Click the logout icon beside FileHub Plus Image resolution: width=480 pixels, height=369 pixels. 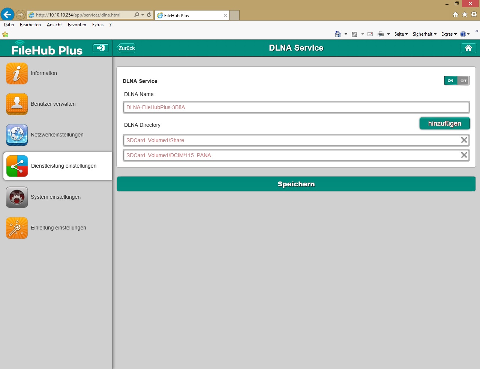[x=100, y=48]
